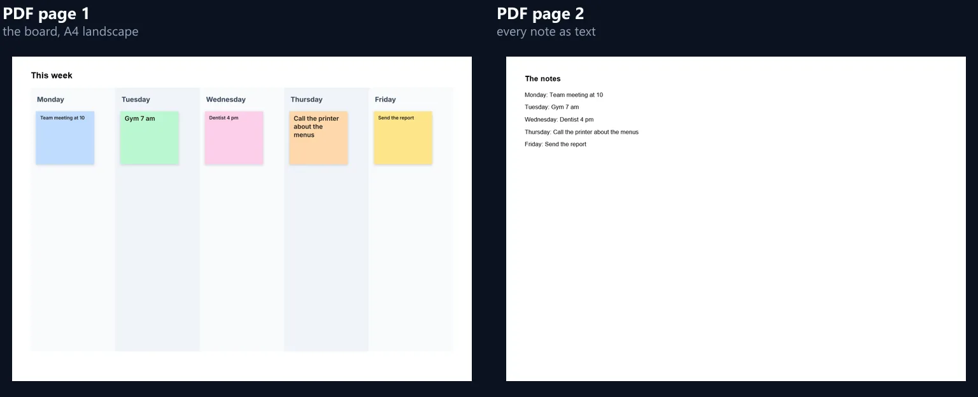This screenshot has width=978, height=397.
Task: Click the Tuesday column heading
Action: tap(136, 100)
